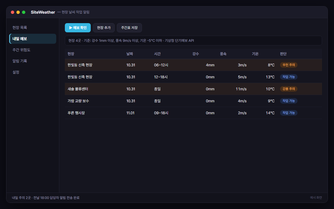The height and width of the screenshot is (209, 334).
Task: Select the 새솔 물류센터 site name
Action: [x=78, y=89]
